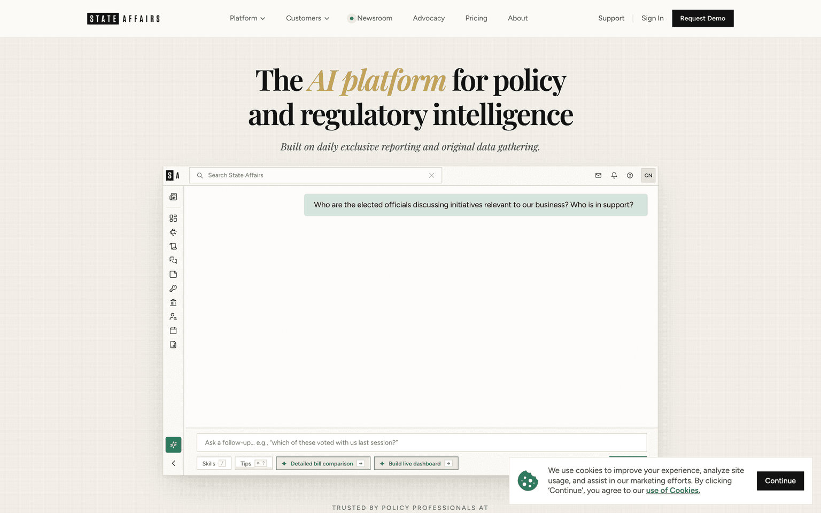Open the Newsroom nav item
This screenshot has height=513, width=821.
pos(370,18)
